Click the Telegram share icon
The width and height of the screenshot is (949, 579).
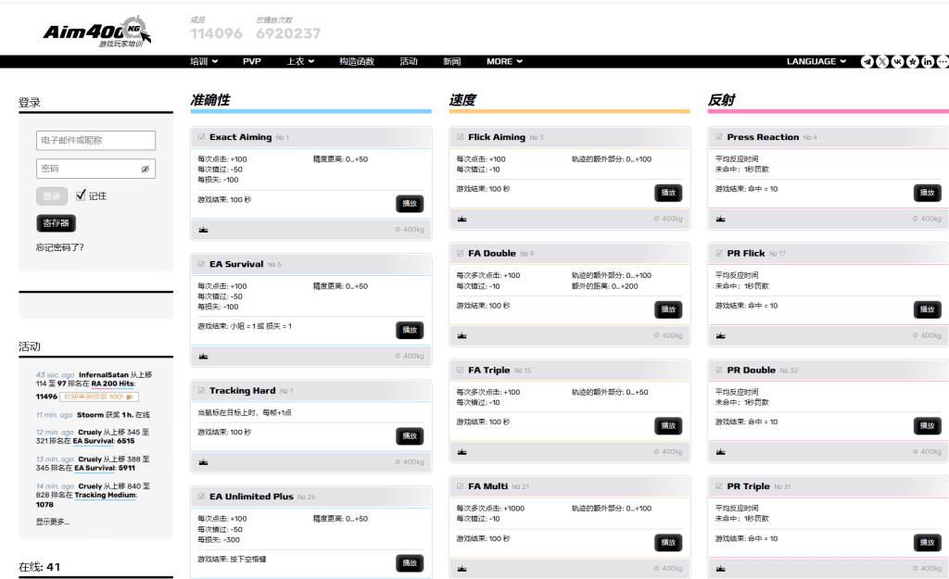click(x=867, y=61)
